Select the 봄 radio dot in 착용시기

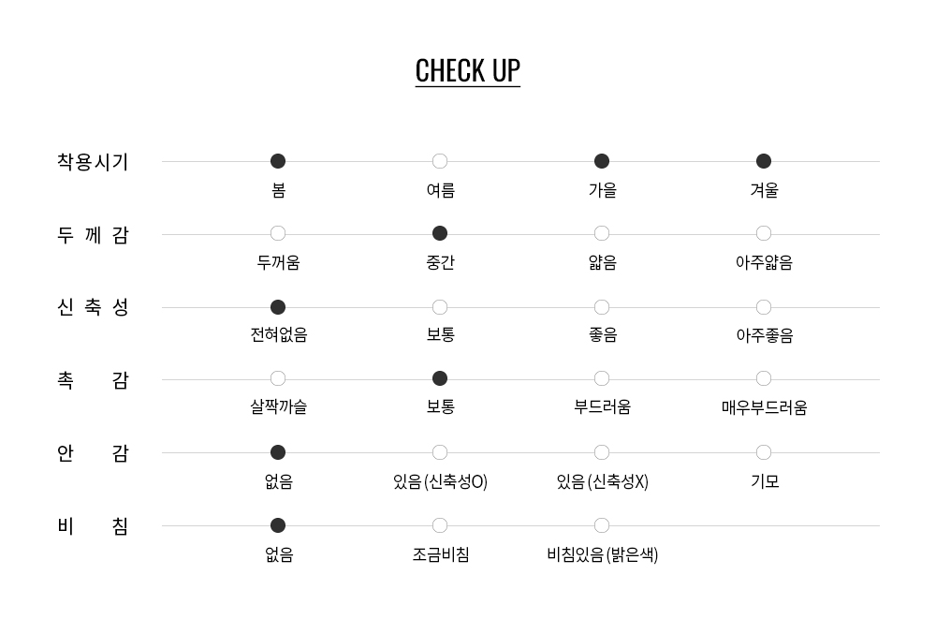coord(278,161)
